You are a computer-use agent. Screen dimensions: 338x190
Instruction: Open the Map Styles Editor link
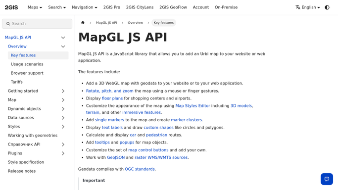tap(193, 106)
